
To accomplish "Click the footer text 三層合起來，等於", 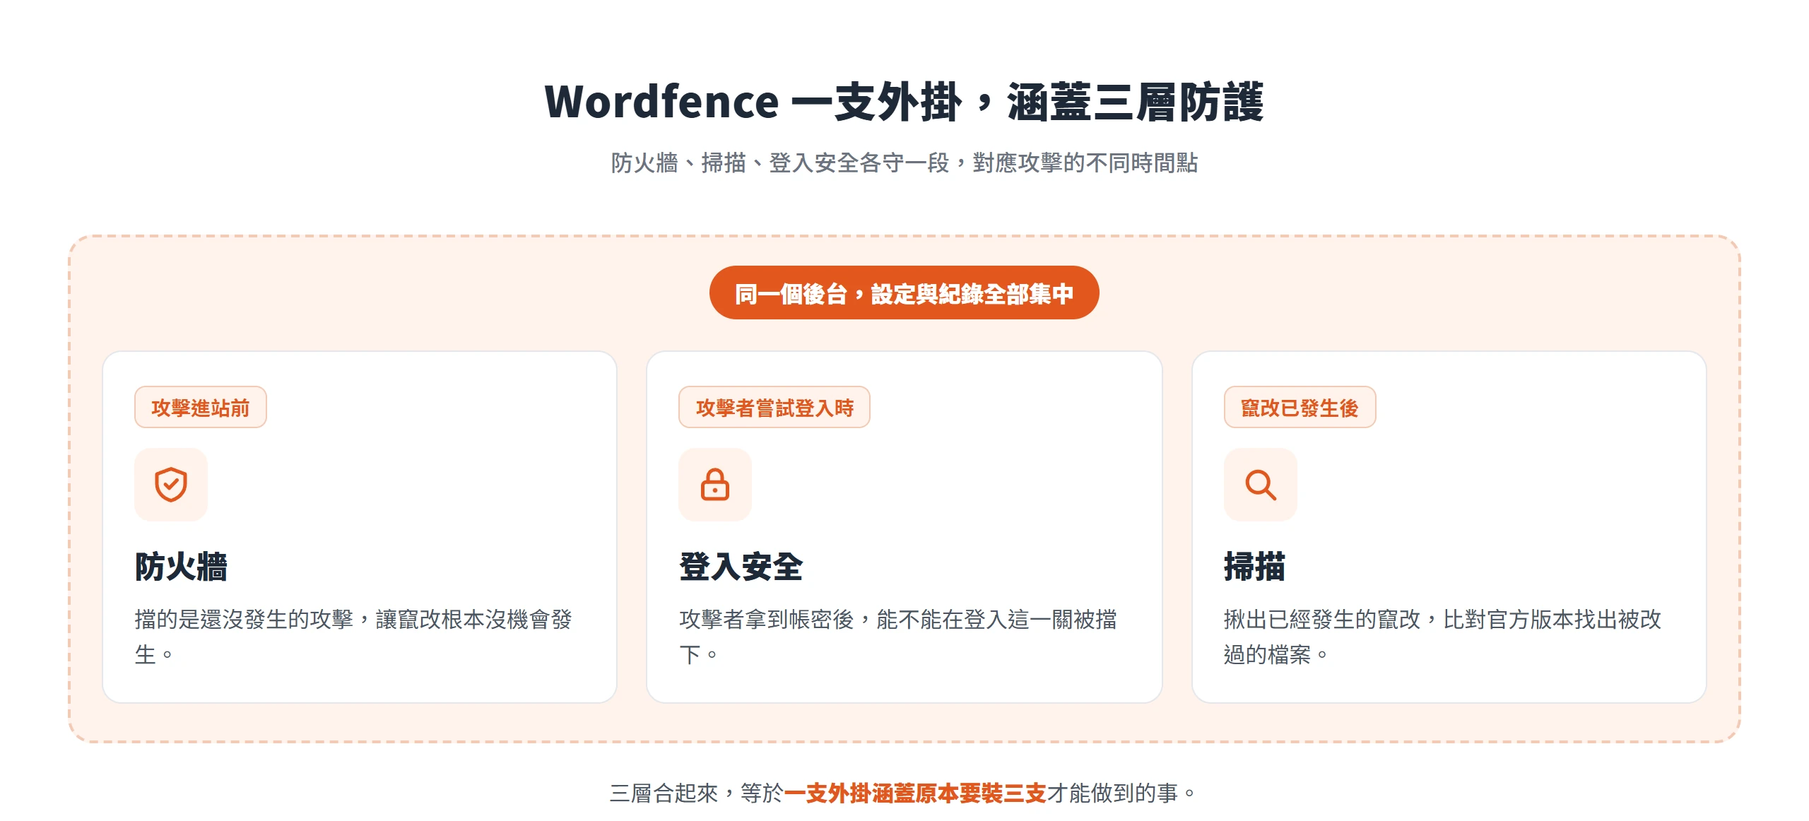I will point(697,793).
